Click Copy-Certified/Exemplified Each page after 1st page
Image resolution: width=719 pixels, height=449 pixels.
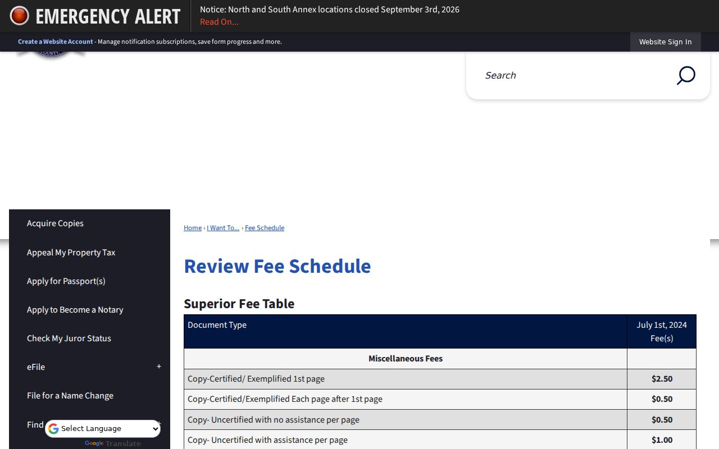285,399
